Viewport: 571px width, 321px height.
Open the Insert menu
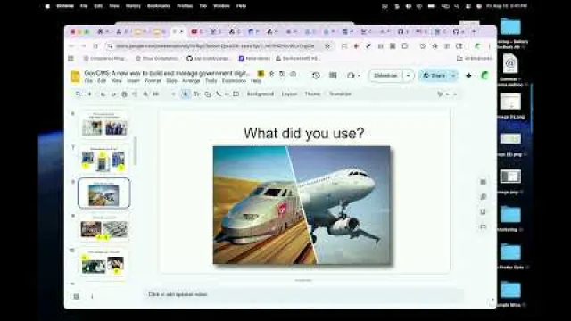click(133, 81)
